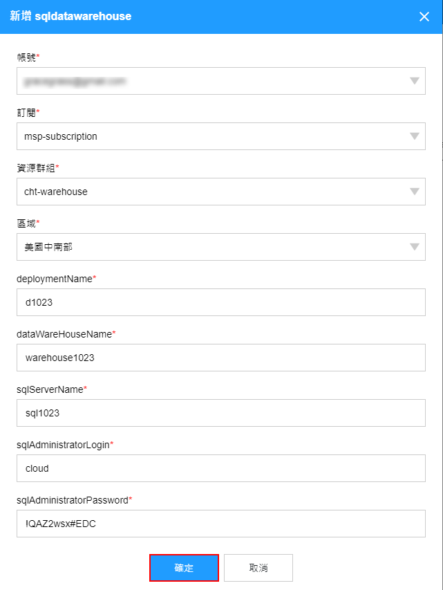Expand the 區域 dropdown arrow
This screenshot has width=443, height=590.
pyautogui.click(x=415, y=247)
